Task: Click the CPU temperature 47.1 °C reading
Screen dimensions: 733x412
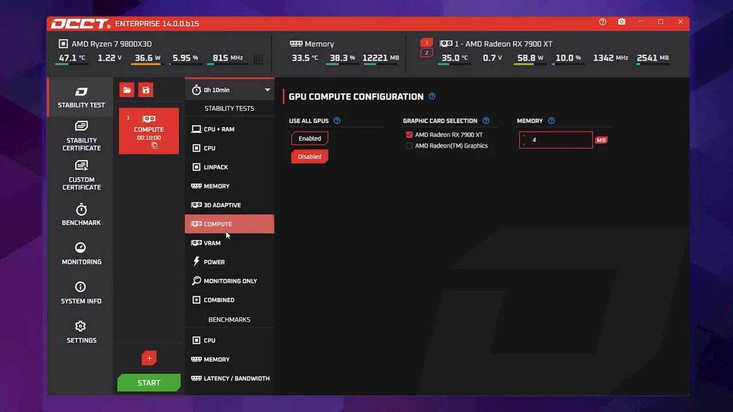Action: point(72,58)
